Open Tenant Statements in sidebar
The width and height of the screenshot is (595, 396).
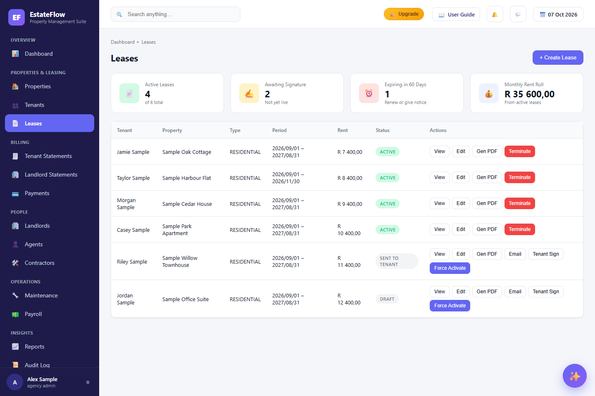(x=50, y=156)
